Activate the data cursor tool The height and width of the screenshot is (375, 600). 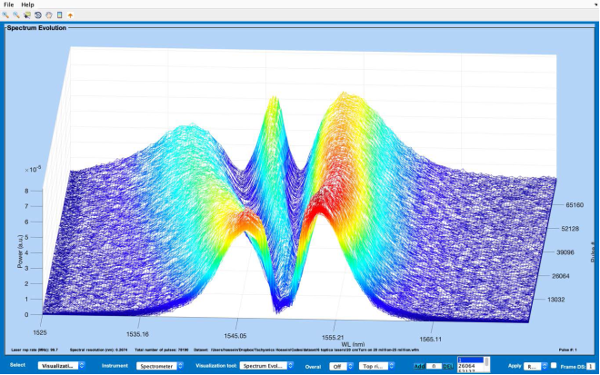tap(27, 15)
